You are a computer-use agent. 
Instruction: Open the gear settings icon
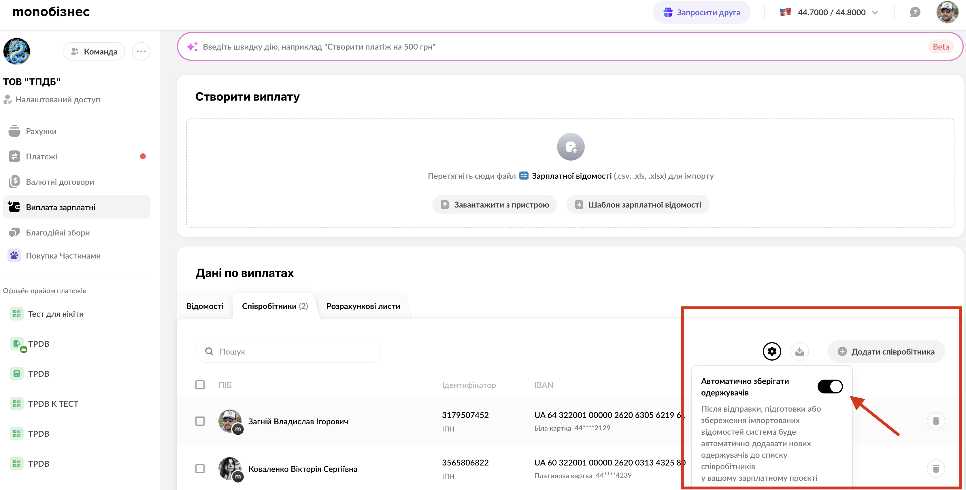point(772,352)
